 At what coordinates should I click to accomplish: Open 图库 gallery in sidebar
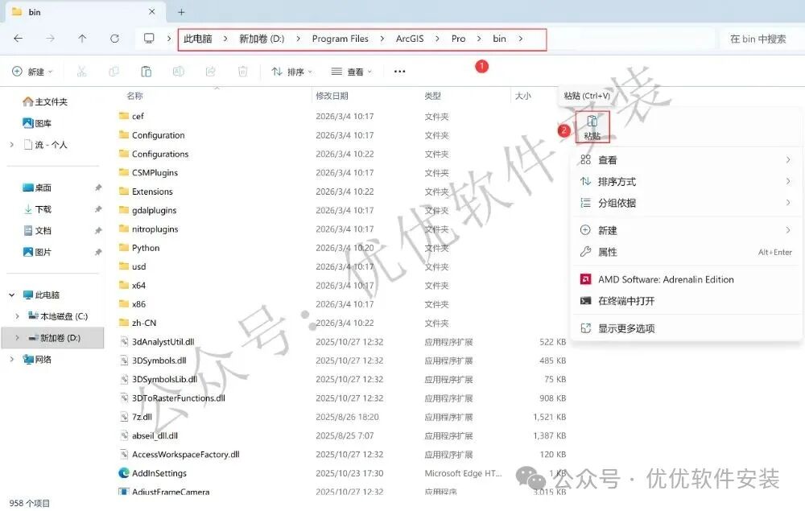37,123
